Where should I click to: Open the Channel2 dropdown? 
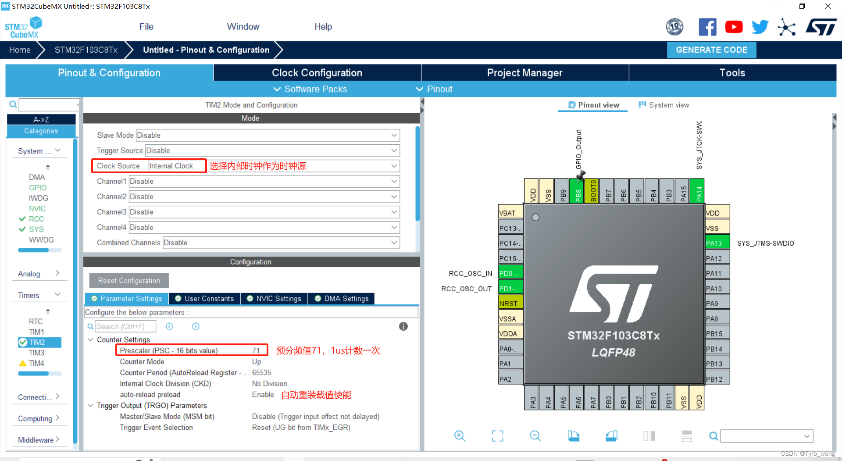pyautogui.click(x=264, y=197)
